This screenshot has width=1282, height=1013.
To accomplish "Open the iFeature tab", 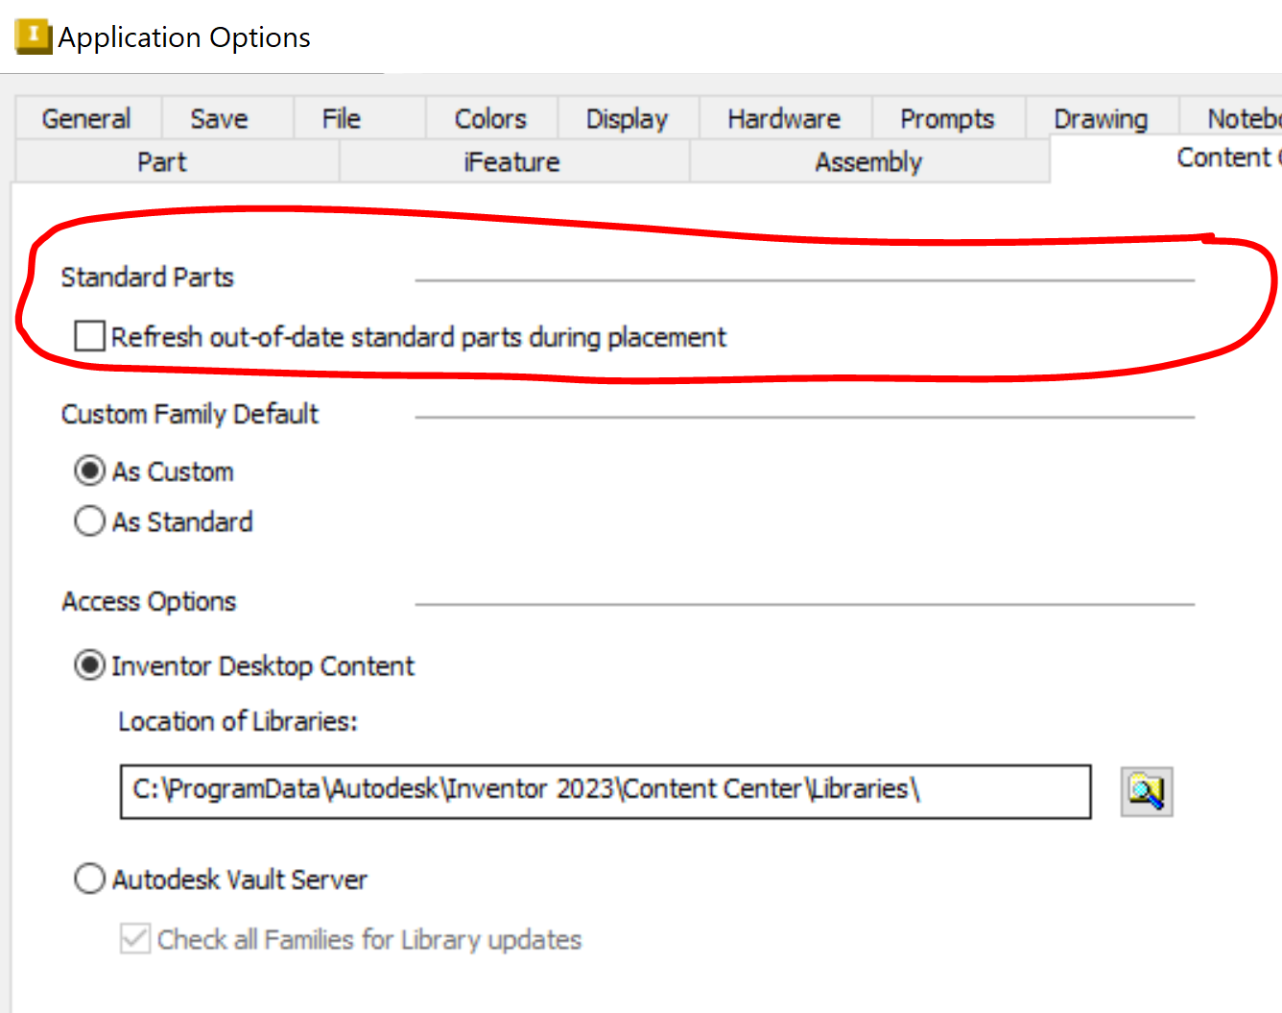I will (x=511, y=161).
